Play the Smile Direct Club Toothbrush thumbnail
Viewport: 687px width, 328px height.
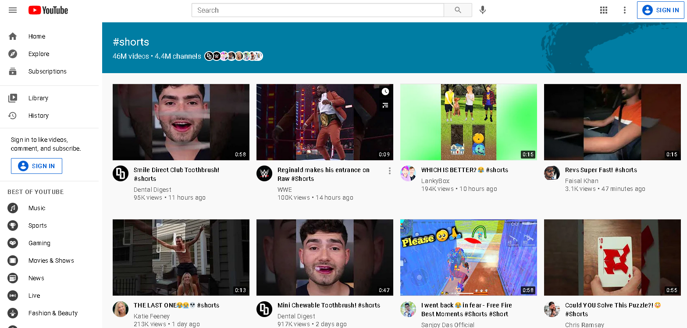[x=181, y=122]
